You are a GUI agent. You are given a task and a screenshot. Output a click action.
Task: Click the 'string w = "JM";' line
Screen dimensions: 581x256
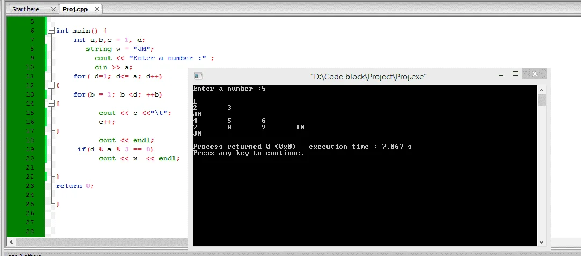pyautogui.click(x=120, y=49)
